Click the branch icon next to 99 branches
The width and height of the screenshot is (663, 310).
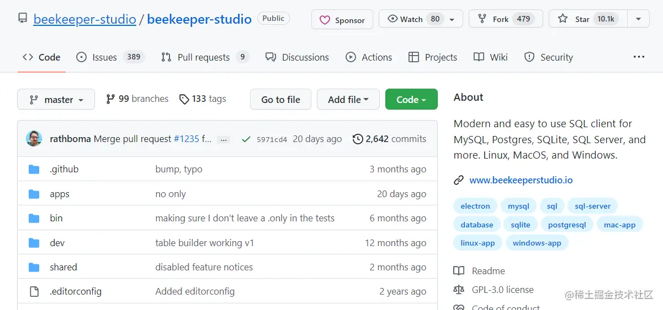(110, 99)
